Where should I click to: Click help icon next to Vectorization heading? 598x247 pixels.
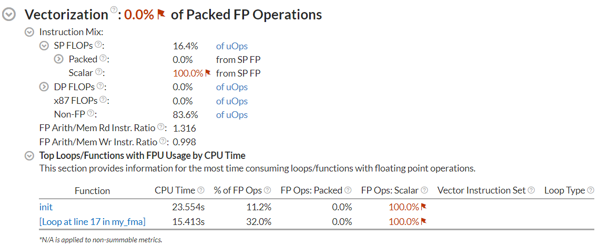113,10
